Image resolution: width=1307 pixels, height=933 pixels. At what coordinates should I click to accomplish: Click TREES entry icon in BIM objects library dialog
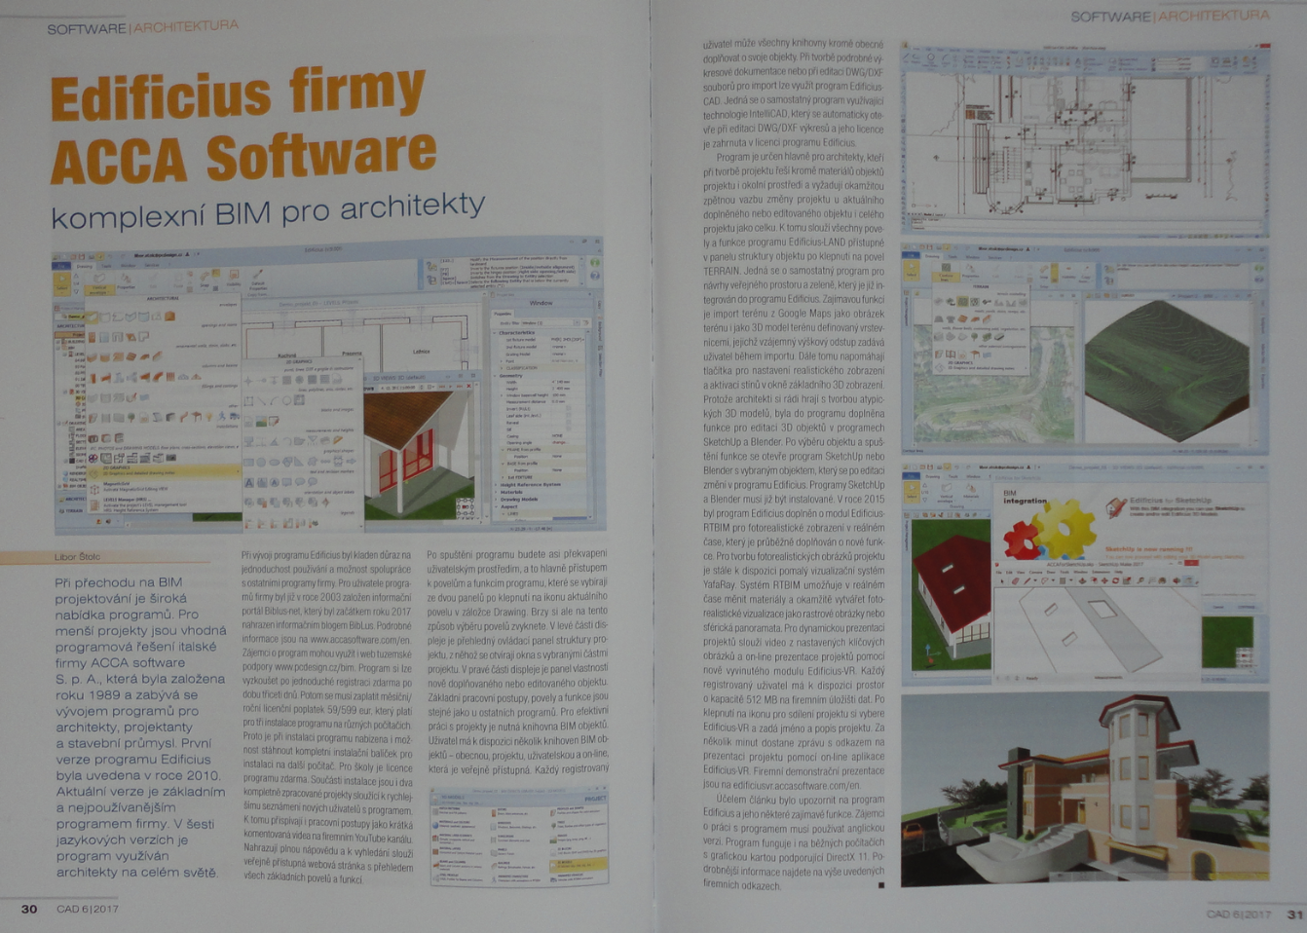pos(553,826)
